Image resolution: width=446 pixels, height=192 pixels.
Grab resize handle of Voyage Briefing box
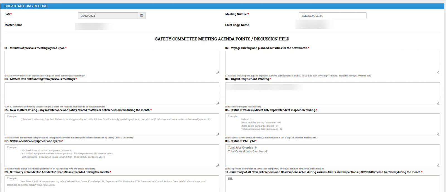(438, 72)
